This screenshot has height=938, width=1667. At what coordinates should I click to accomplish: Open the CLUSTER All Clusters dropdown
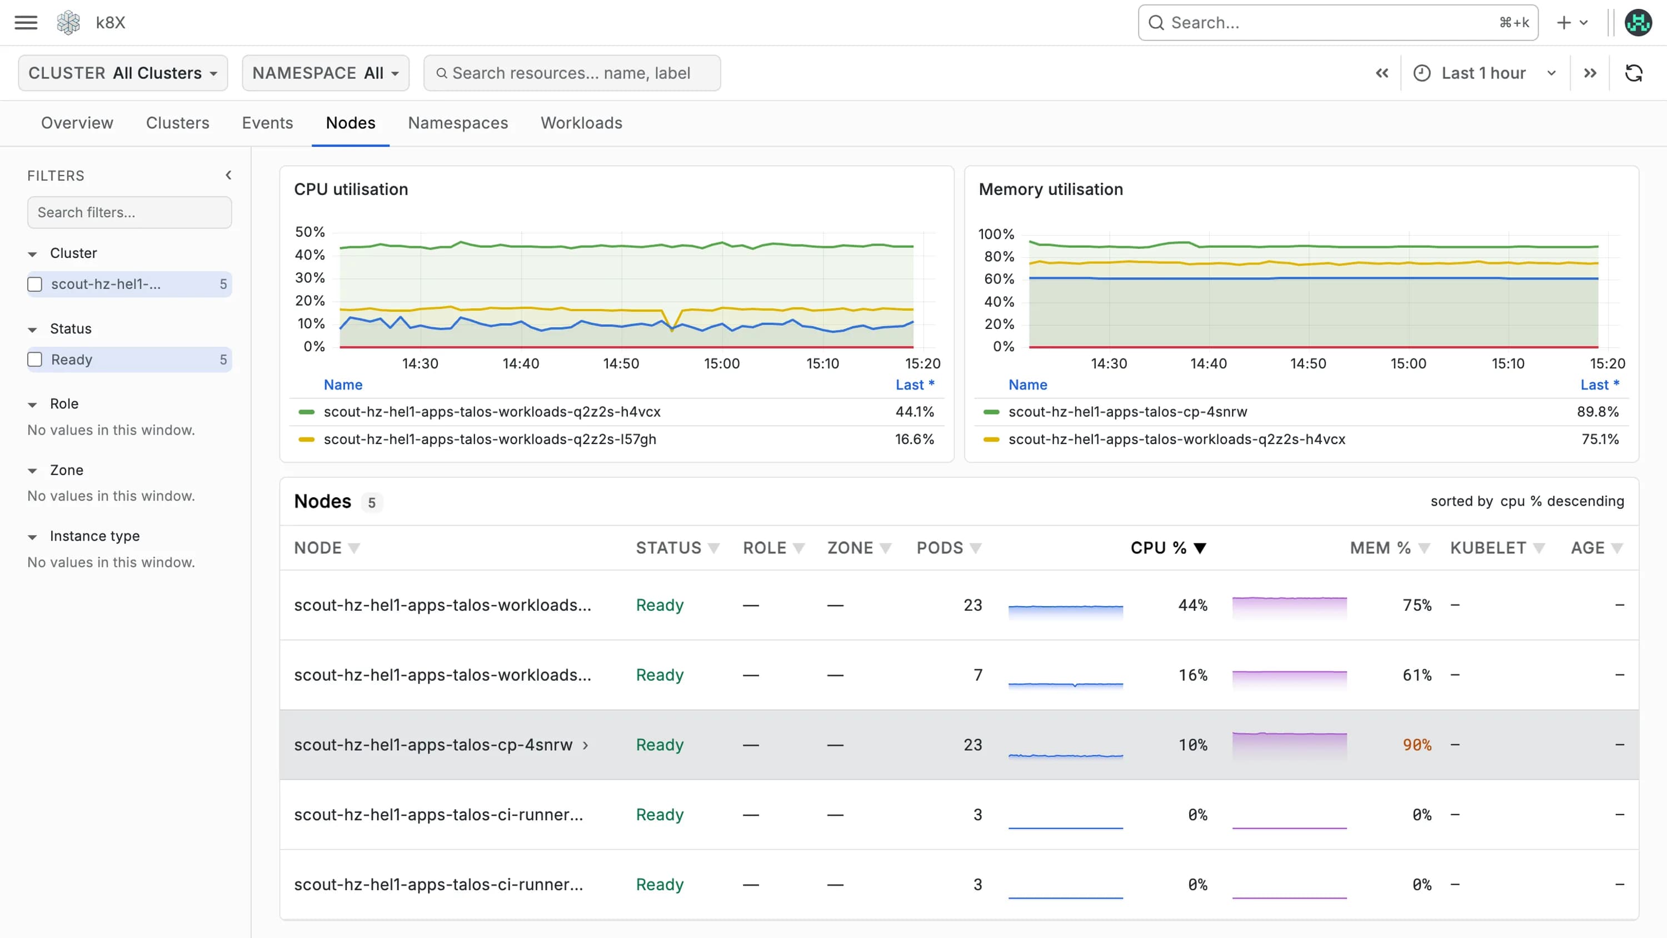click(123, 73)
